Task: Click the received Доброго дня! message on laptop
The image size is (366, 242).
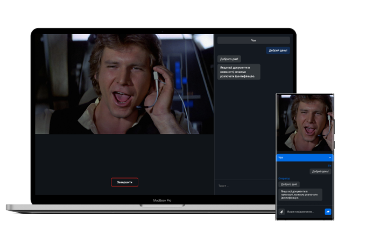Action: pos(229,59)
